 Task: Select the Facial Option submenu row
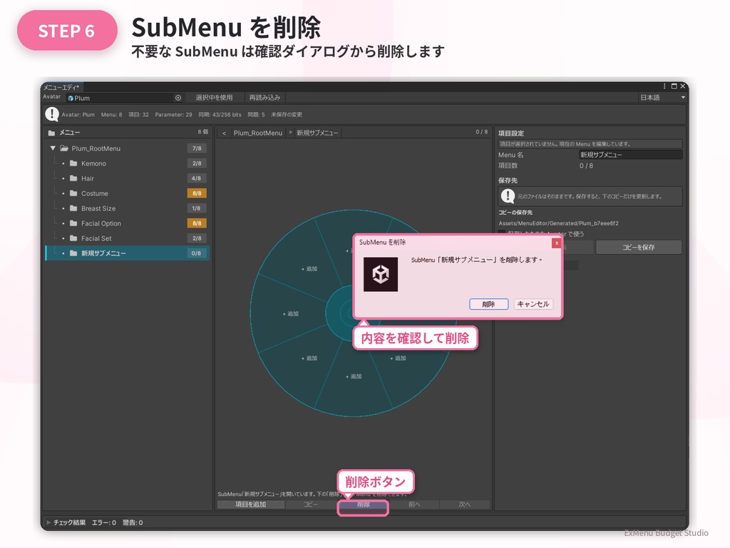[128, 223]
